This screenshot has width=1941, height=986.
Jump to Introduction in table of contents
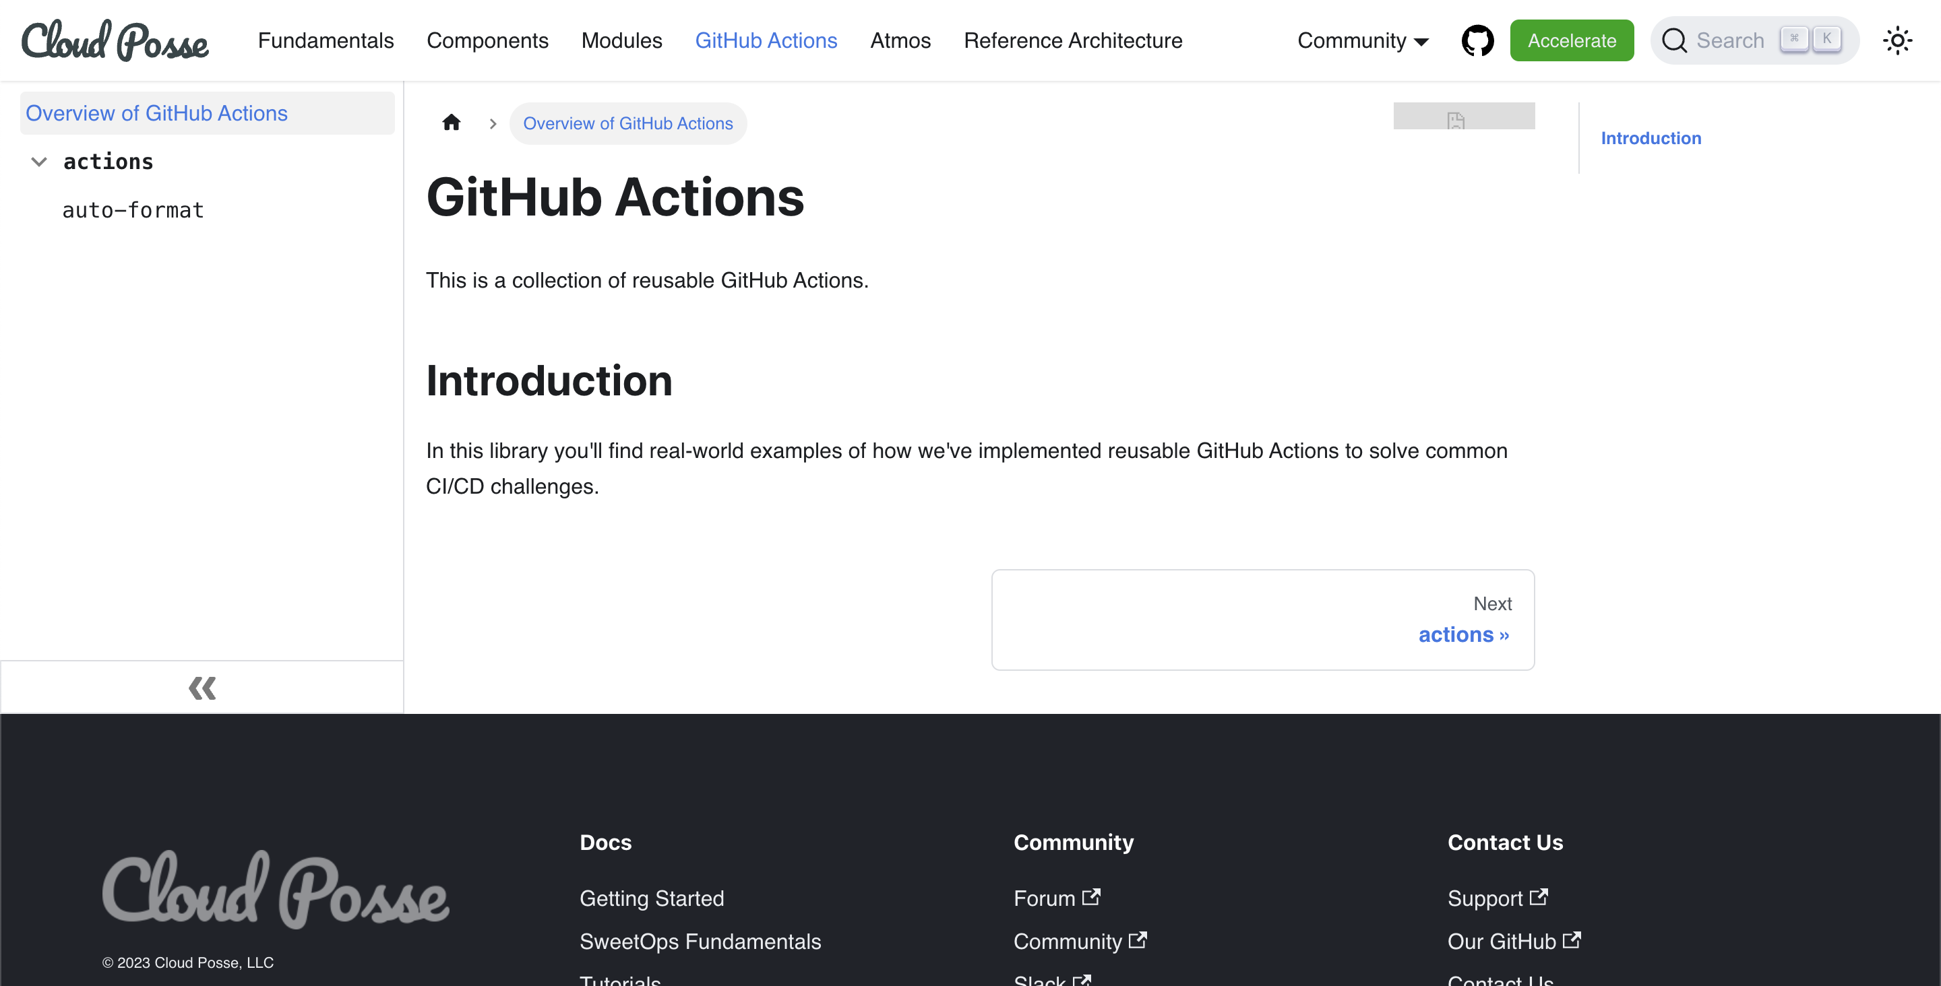coord(1650,139)
